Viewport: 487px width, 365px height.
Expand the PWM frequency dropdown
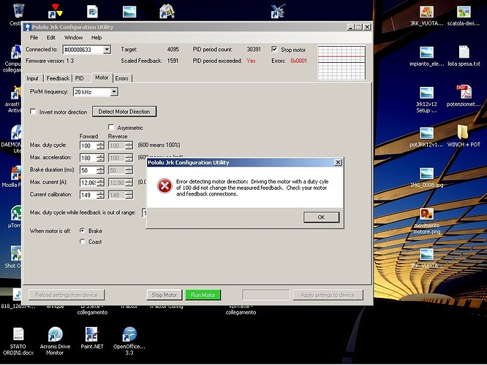tap(113, 92)
